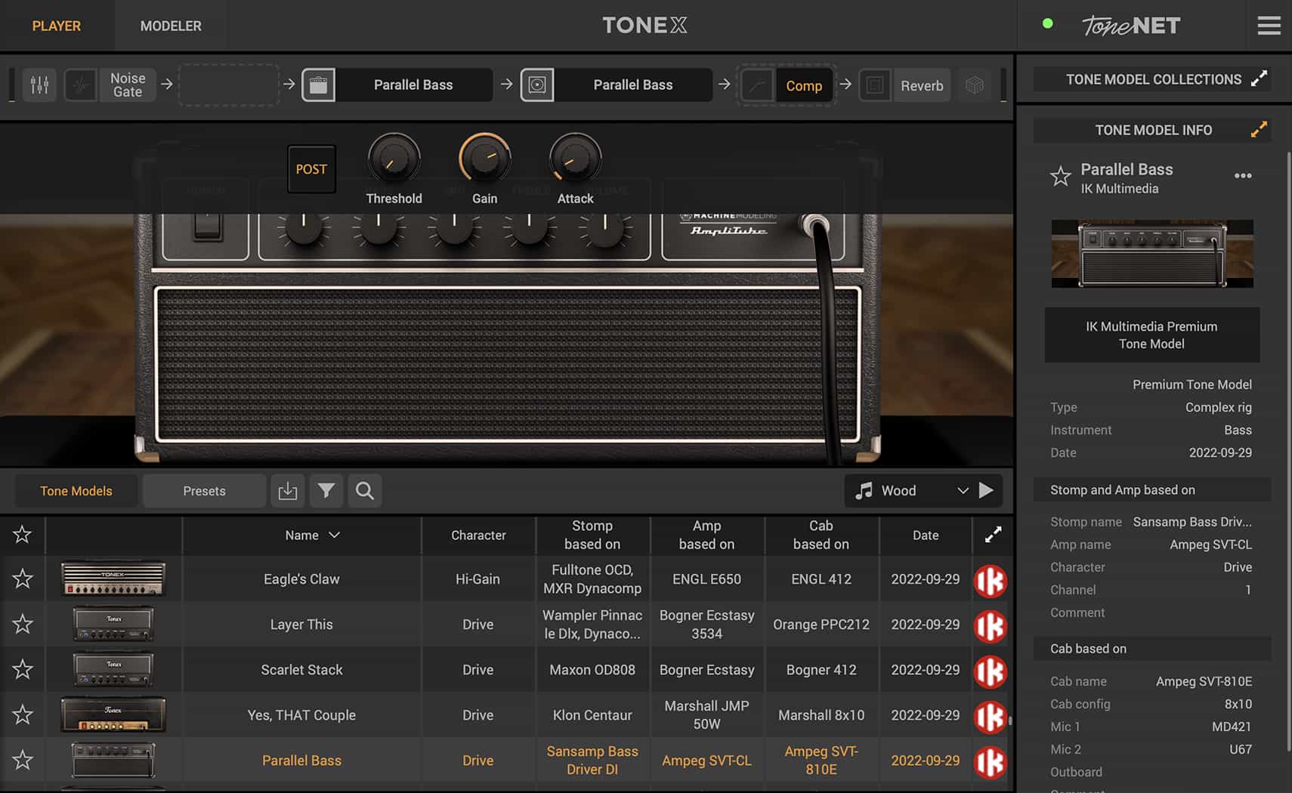Adjust the compressor Gain knob

coord(484,159)
